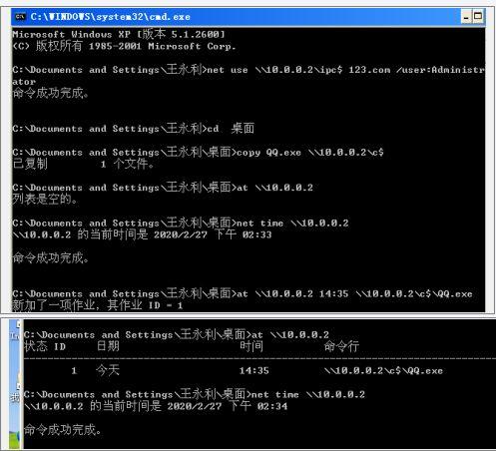This screenshot has width=496, height=451.
Task: Minimize the cmd.exe window
Action: pos(466,16)
